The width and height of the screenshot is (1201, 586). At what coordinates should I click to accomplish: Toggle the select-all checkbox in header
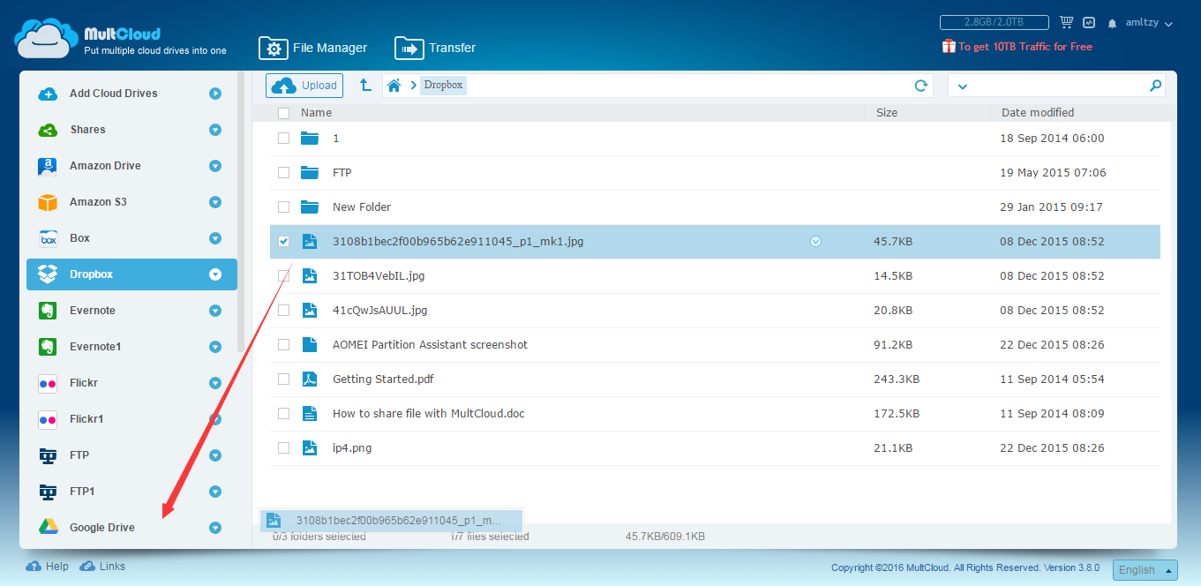[283, 113]
